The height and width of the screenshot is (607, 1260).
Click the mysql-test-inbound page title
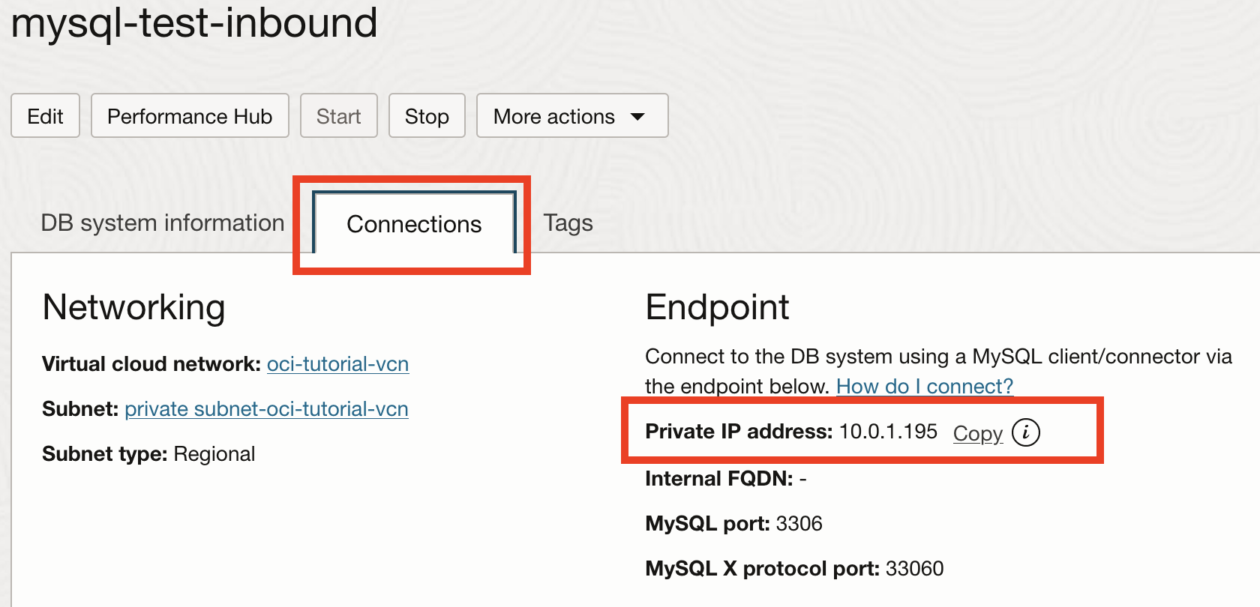[x=194, y=22]
